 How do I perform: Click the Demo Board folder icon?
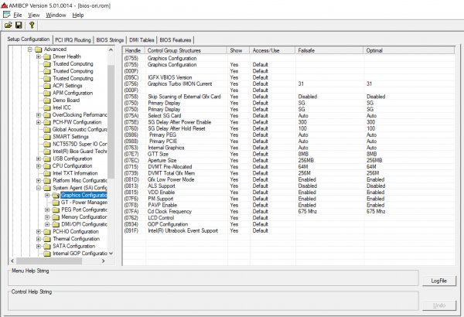(47, 101)
